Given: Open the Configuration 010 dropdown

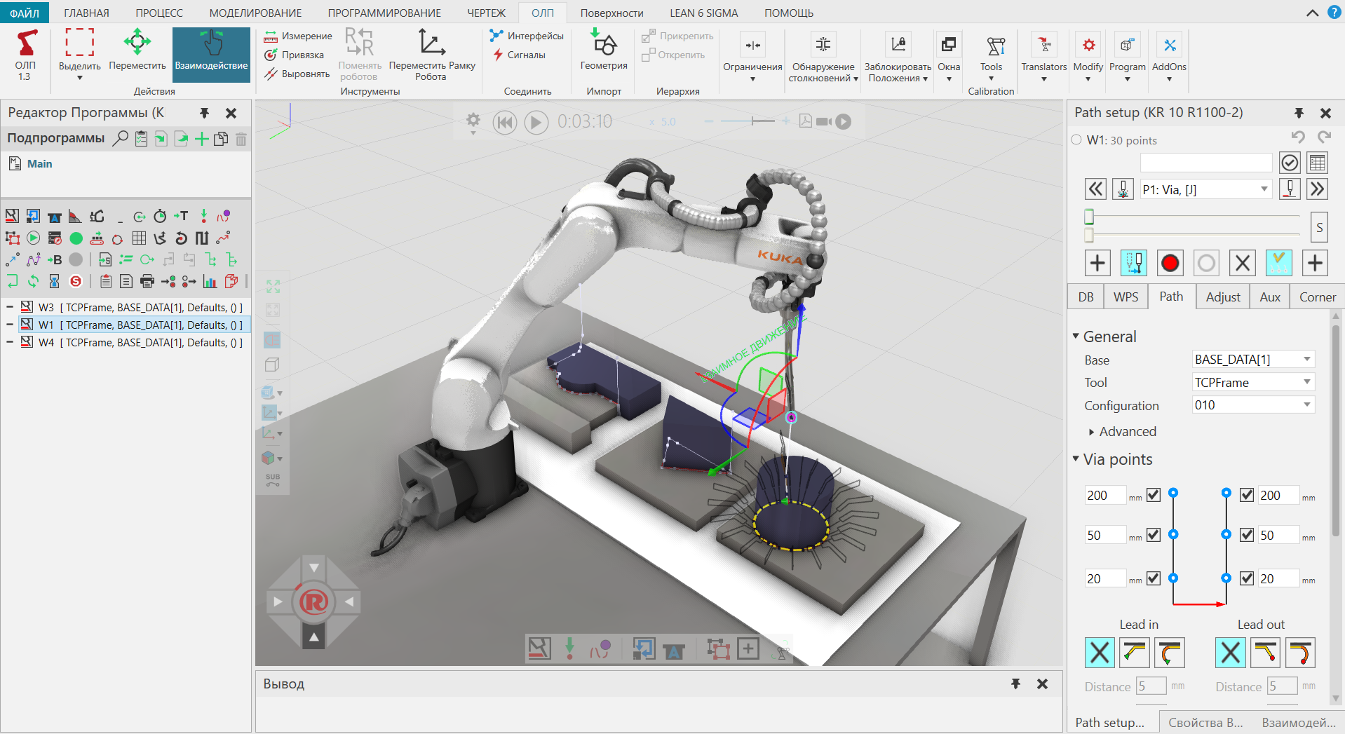Looking at the screenshot, I should [x=1252, y=405].
